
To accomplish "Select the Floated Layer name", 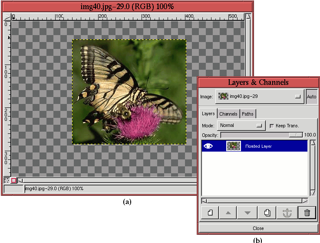I will point(258,146).
